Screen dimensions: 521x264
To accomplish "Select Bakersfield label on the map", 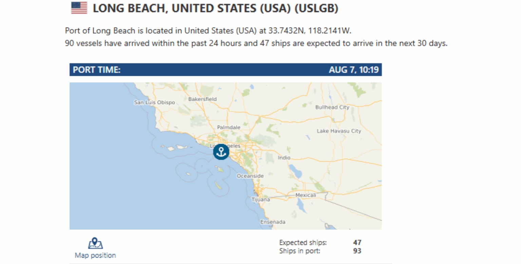I will (x=202, y=99).
